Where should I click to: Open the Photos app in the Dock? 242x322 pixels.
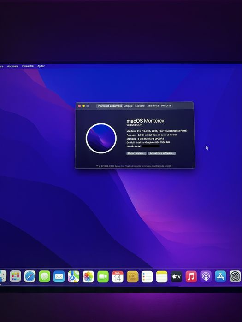click(89, 276)
